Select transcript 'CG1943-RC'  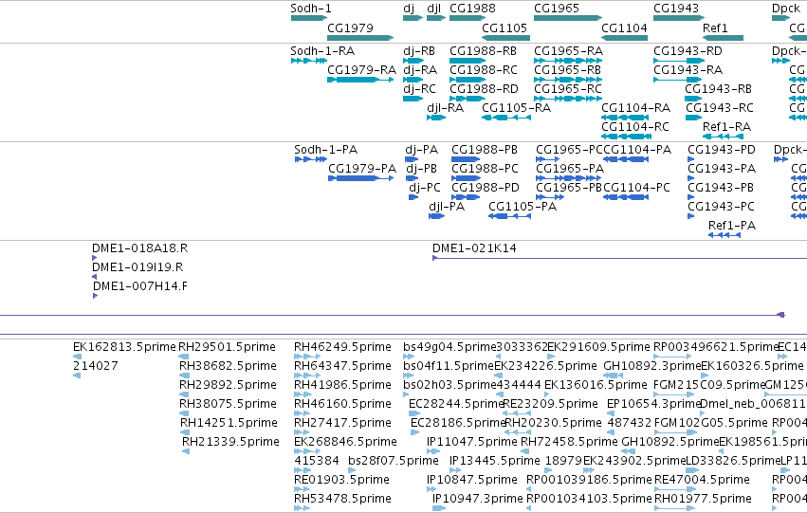tap(720, 108)
